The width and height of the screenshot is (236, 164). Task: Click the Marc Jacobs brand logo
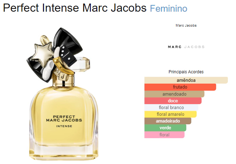pos(186,47)
